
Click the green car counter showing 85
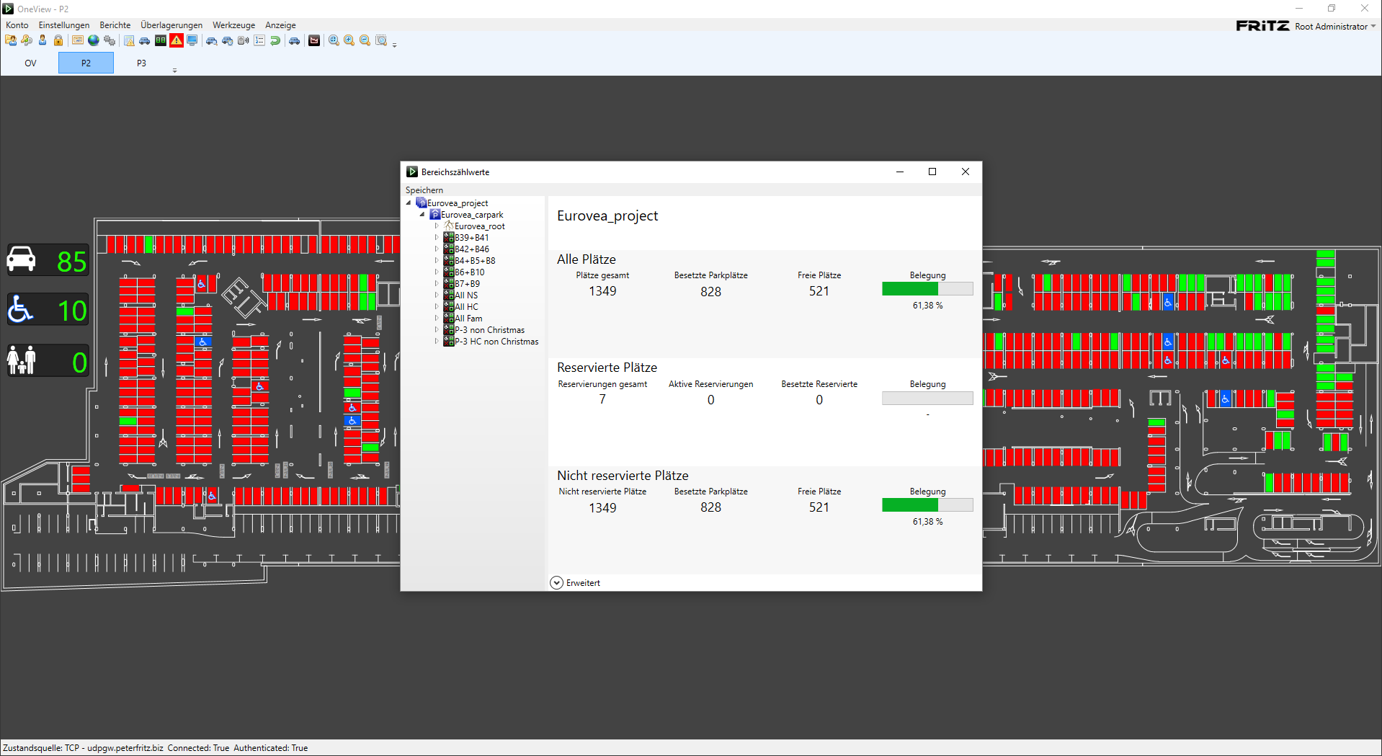pos(48,260)
